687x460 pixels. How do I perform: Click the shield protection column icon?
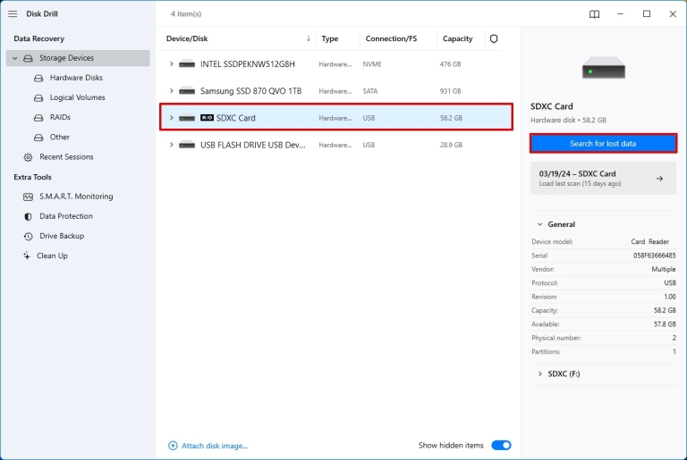pos(494,38)
